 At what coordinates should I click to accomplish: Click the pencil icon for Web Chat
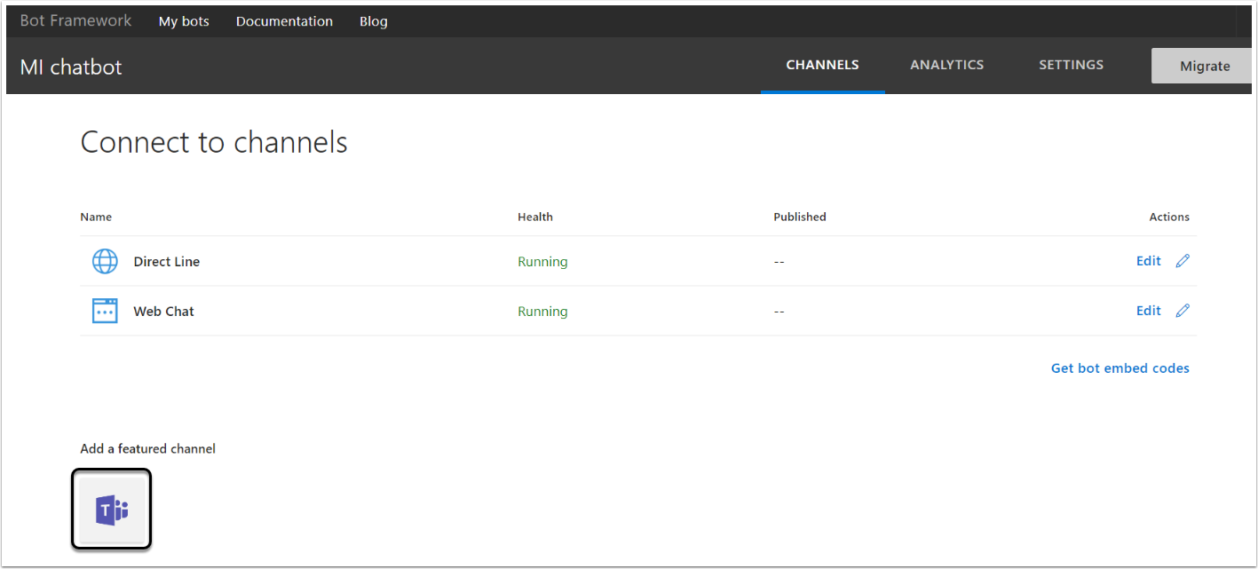(1183, 311)
